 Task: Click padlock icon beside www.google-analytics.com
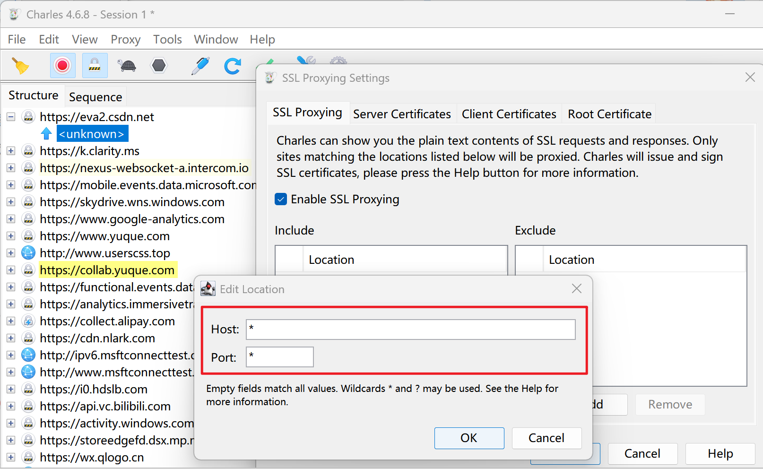(28, 219)
